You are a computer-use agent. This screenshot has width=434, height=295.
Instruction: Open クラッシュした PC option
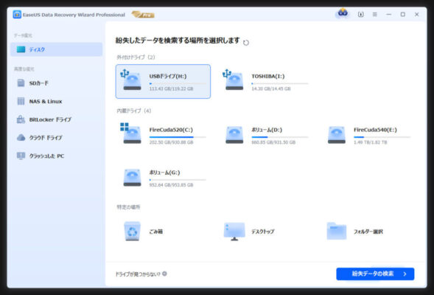(57, 156)
